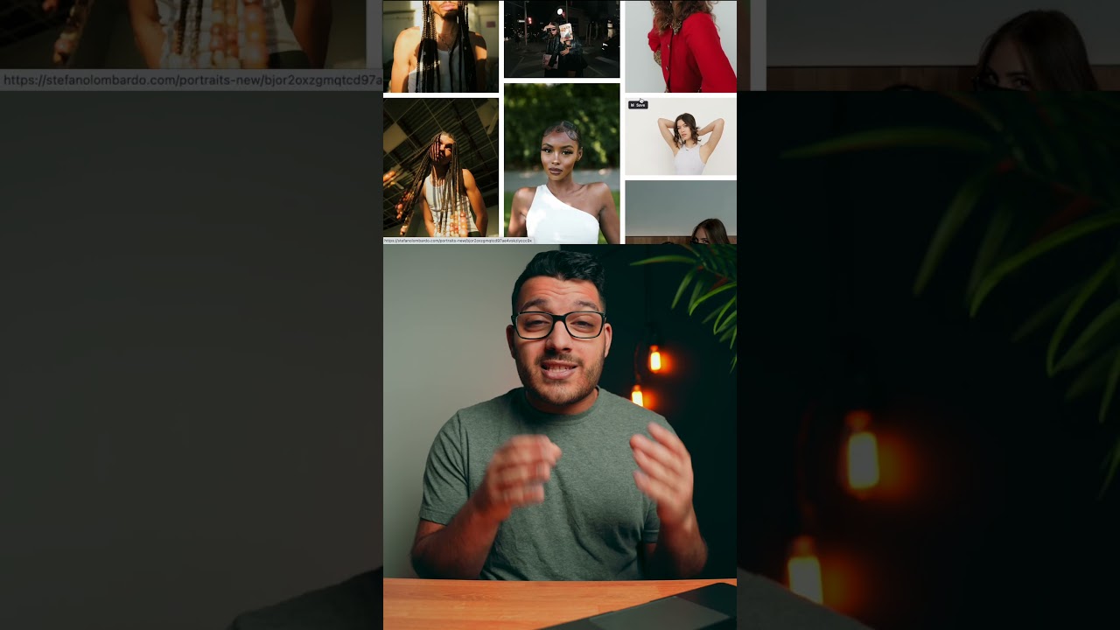
Task: Open the braided man under ceiling grid photo
Action: (x=441, y=168)
